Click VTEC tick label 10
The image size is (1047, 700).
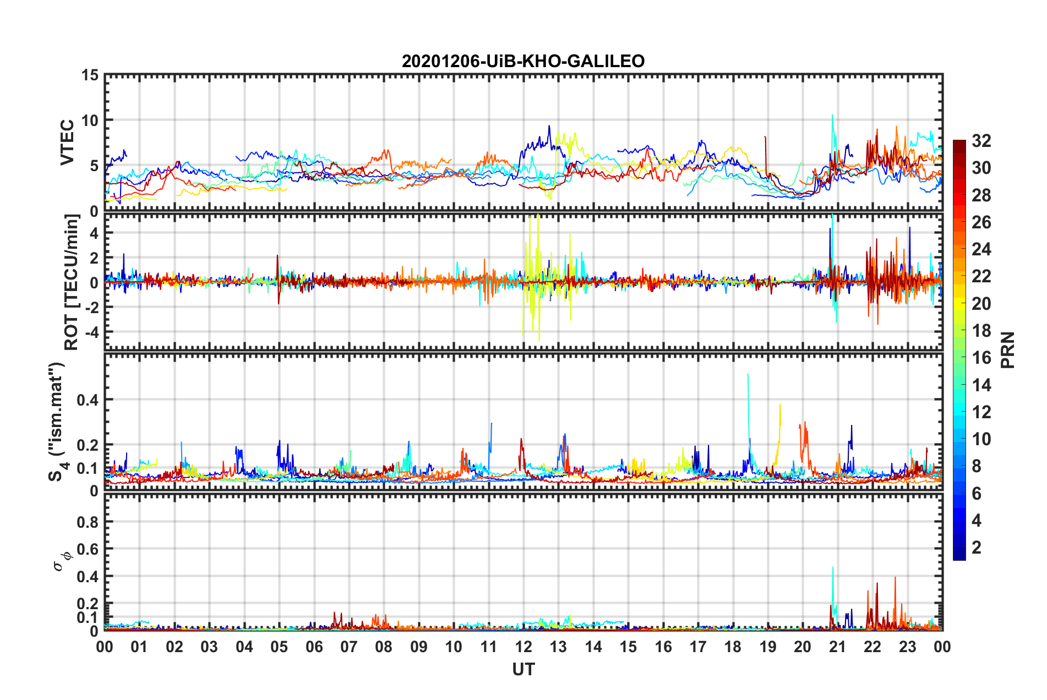90,121
